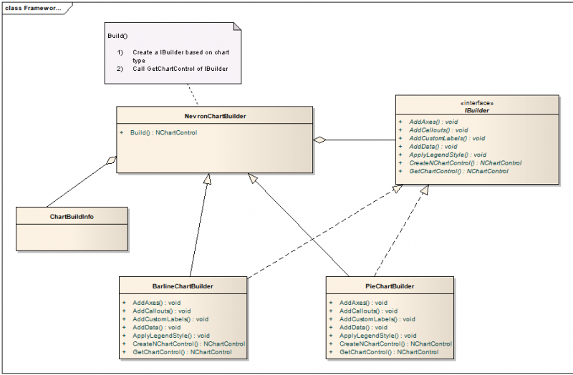Click the aggregation diamond connecting NevronChartBuilder to IBuilder

319,140
